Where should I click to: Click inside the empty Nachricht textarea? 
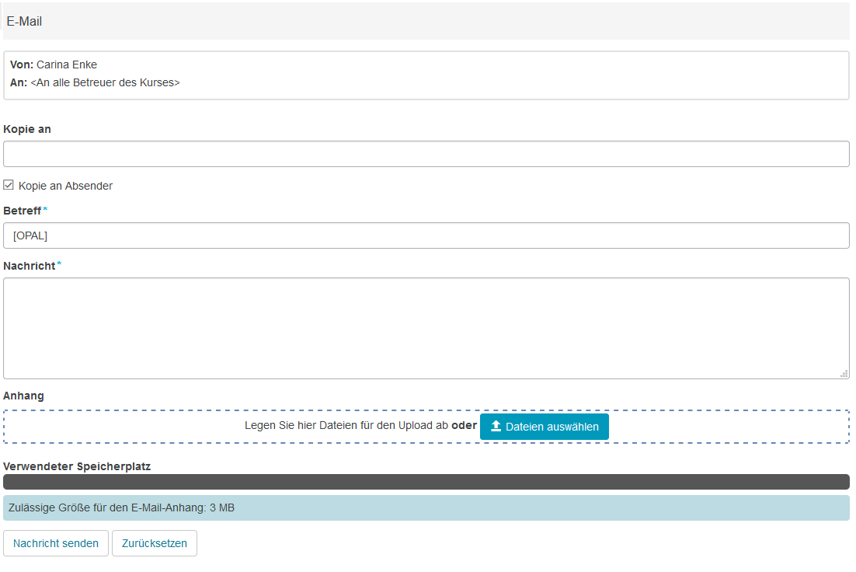coord(427,326)
